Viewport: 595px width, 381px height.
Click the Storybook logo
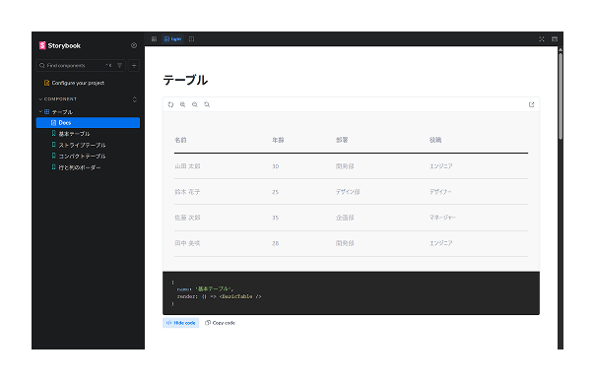(x=59, y=45)
